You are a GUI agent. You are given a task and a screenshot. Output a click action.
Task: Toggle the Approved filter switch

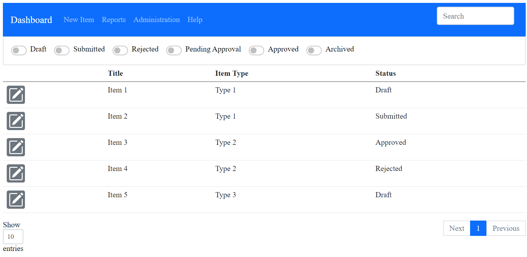[256, 51]
